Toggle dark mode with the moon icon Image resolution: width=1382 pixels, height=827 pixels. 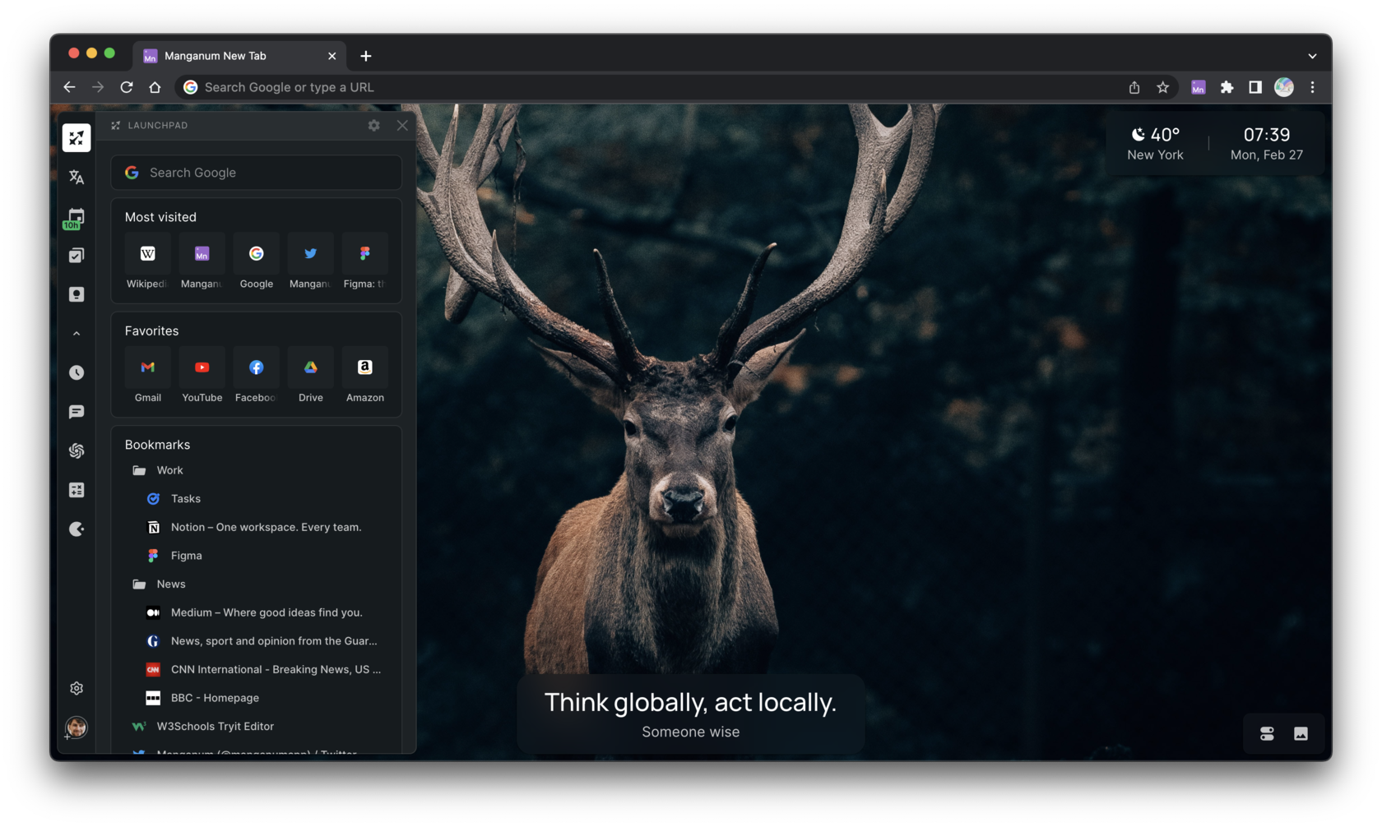click(x=76, y=529)
